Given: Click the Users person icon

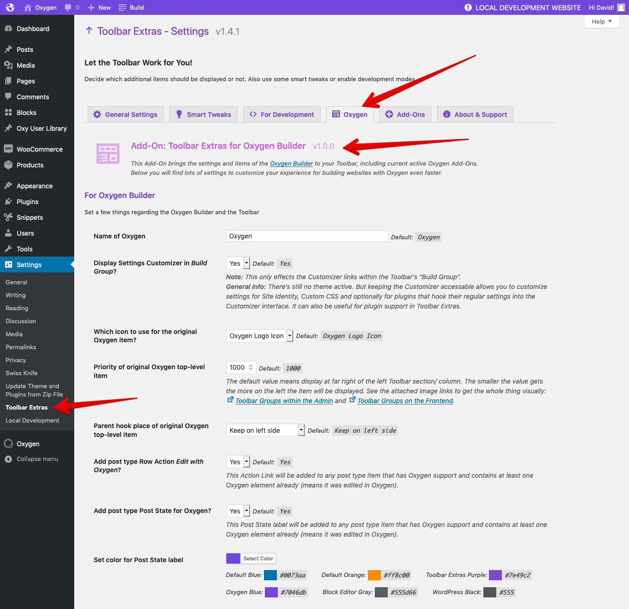Looking at the screenshot, I should [x=8, y=233].
